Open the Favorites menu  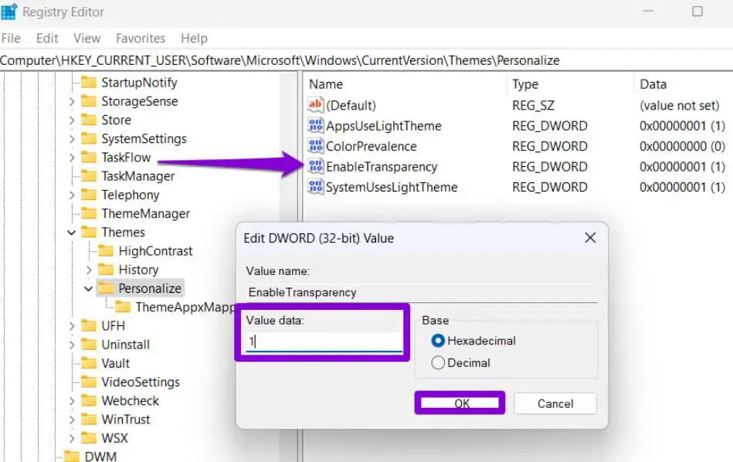(141, 38)
